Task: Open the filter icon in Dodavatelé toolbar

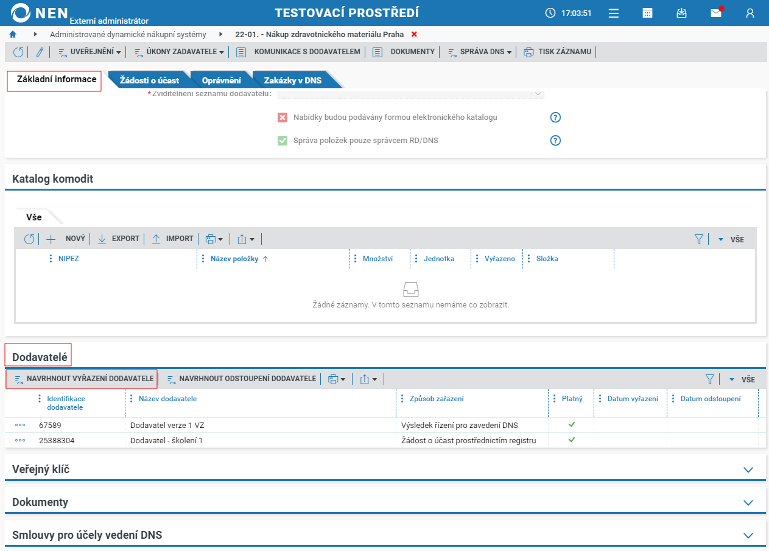Action: [x=709, y=379]
